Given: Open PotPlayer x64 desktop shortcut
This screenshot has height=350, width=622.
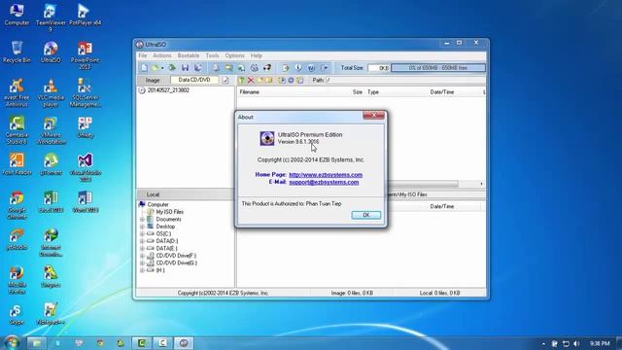Looking at the screenshot, I should pos(85,15).
